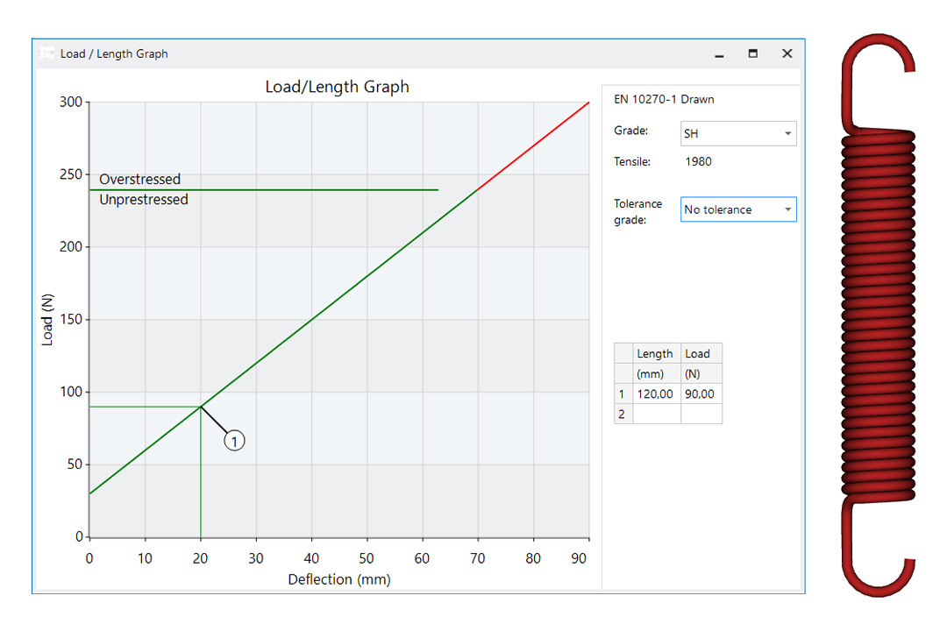
Task: Click the red overstressed segment of the line
Action: pyautogui.click(x=533, y=146)
